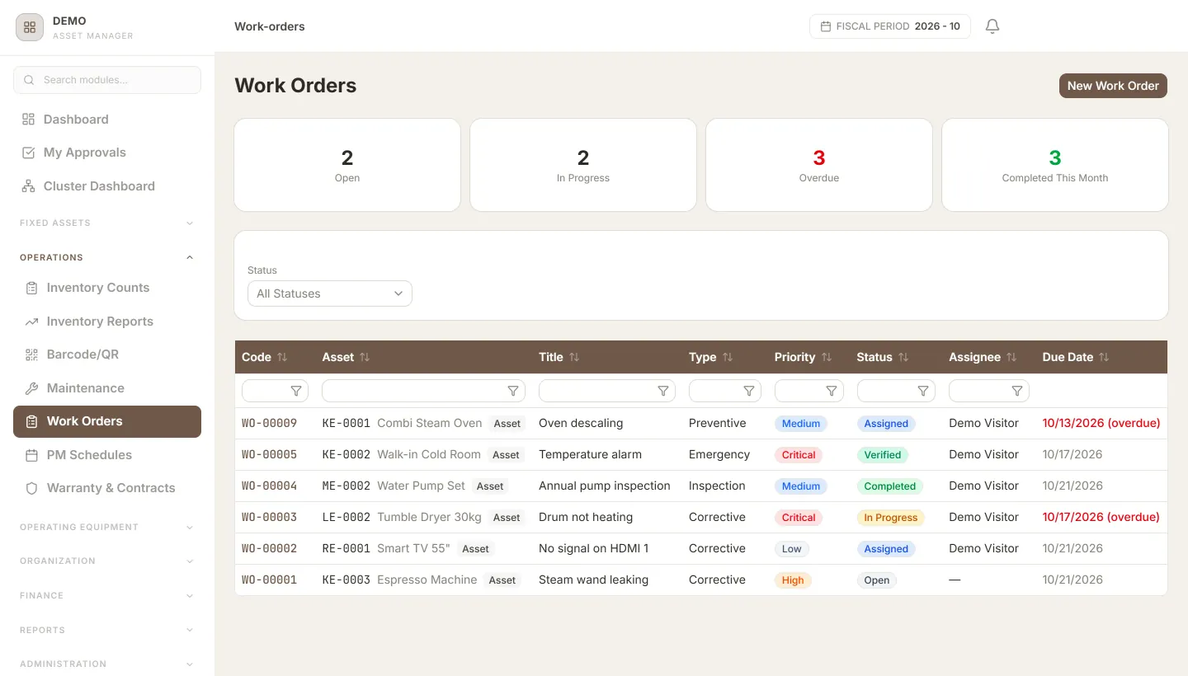The image size is (1188, 676).
Task: Expand the Finance sidebar section
Action: coord(107,595)
